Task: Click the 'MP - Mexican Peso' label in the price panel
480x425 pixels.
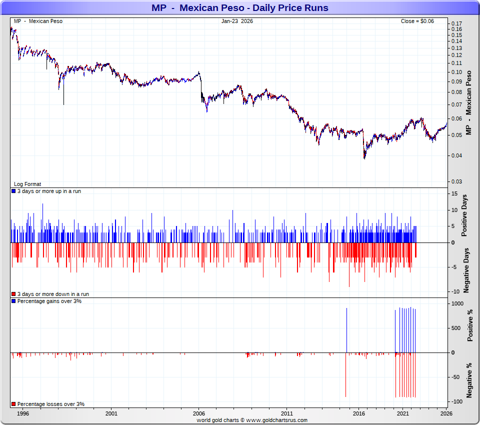Action: 38,21
